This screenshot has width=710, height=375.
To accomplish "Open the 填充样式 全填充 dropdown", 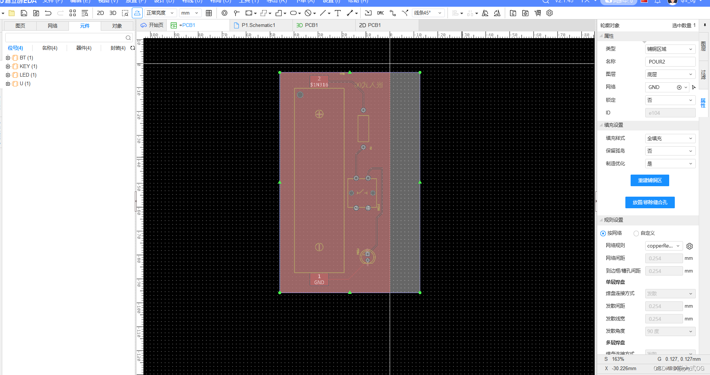I will click(670, 138).
